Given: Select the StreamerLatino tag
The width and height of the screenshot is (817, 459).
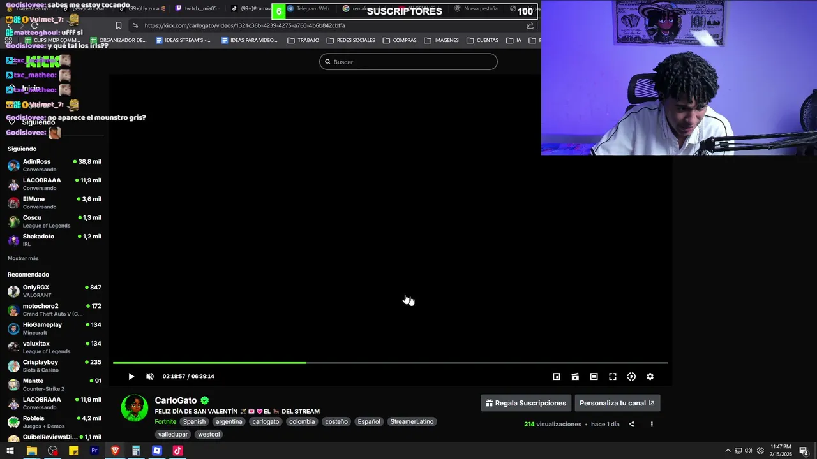Looking at the screenshot, I should click(412, 421).
